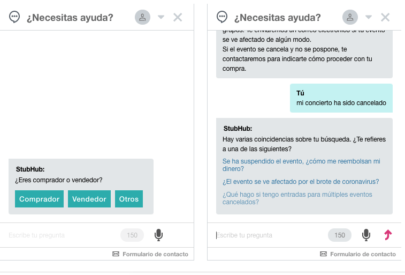Viewport: 405px width, 275px height.
Task: Click chat bubble icon in left chat window
Action: [14, 17]
